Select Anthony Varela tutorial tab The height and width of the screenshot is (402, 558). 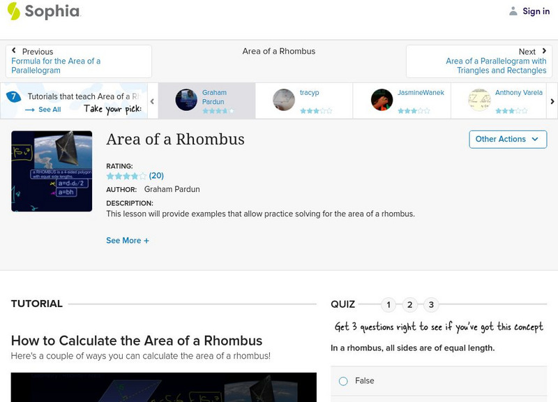coord(499,100)
